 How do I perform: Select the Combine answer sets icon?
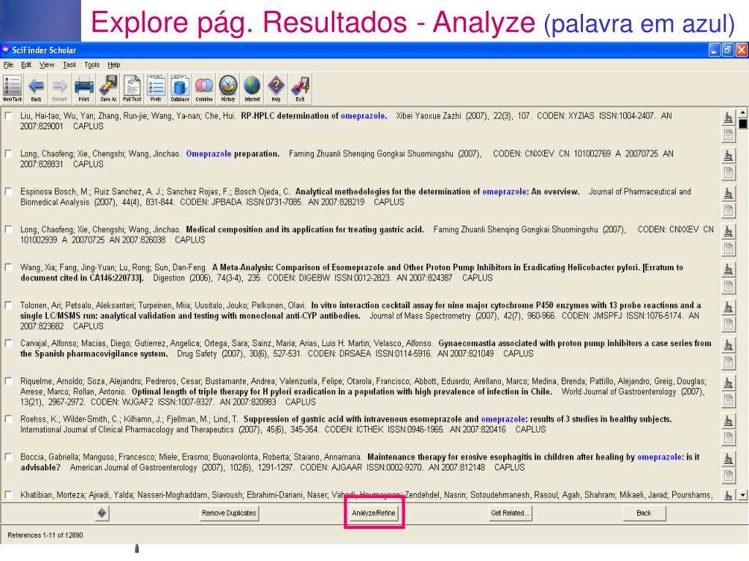(x=204, y=88)
